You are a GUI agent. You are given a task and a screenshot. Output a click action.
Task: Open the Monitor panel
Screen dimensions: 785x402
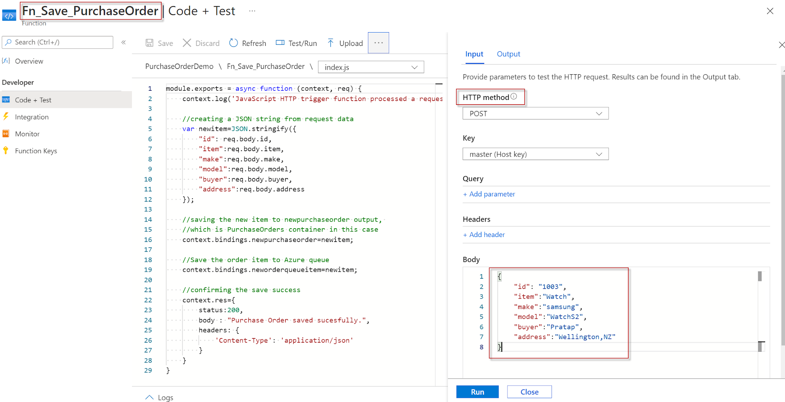click(x=27, y=134)
